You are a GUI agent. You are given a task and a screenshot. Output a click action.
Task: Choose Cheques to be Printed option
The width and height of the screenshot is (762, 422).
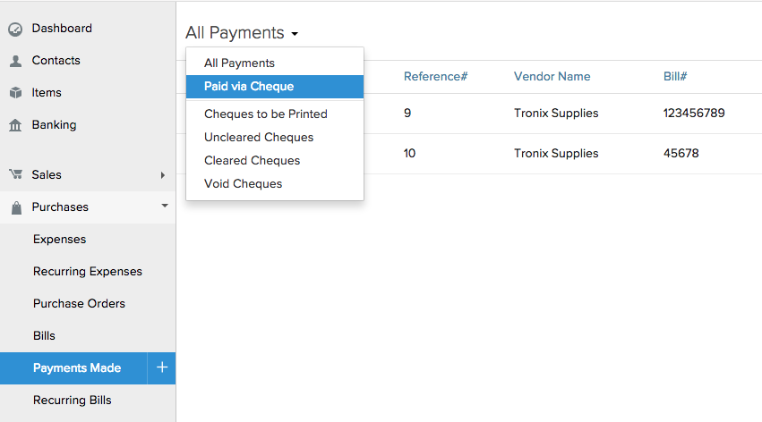pos(266,114)
